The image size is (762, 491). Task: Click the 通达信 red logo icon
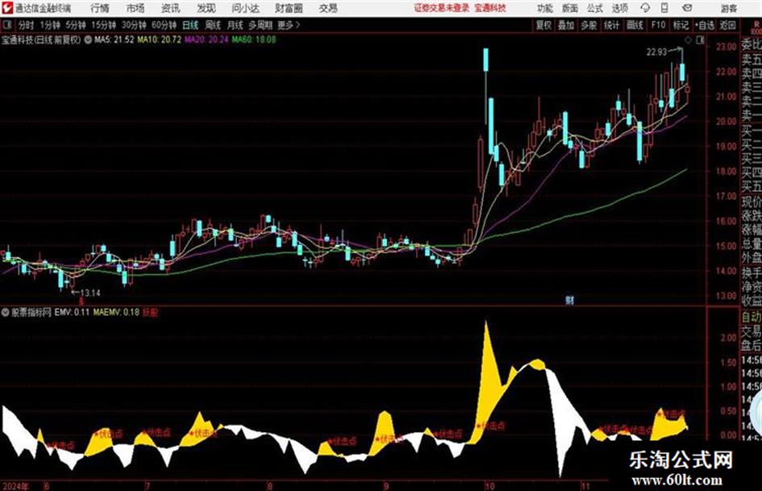click(x=7, y=8)
